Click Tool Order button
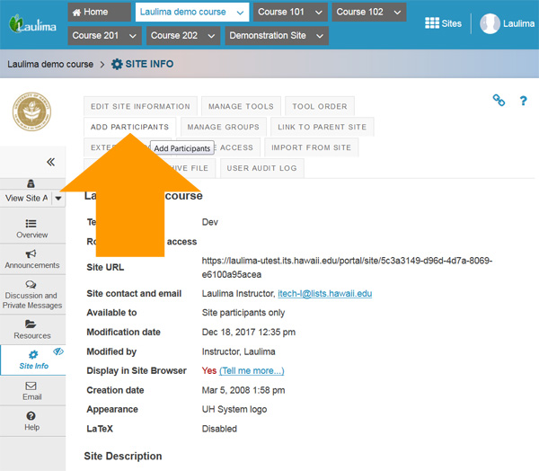The width and height of the screenshot is (539, 471). 320,106
